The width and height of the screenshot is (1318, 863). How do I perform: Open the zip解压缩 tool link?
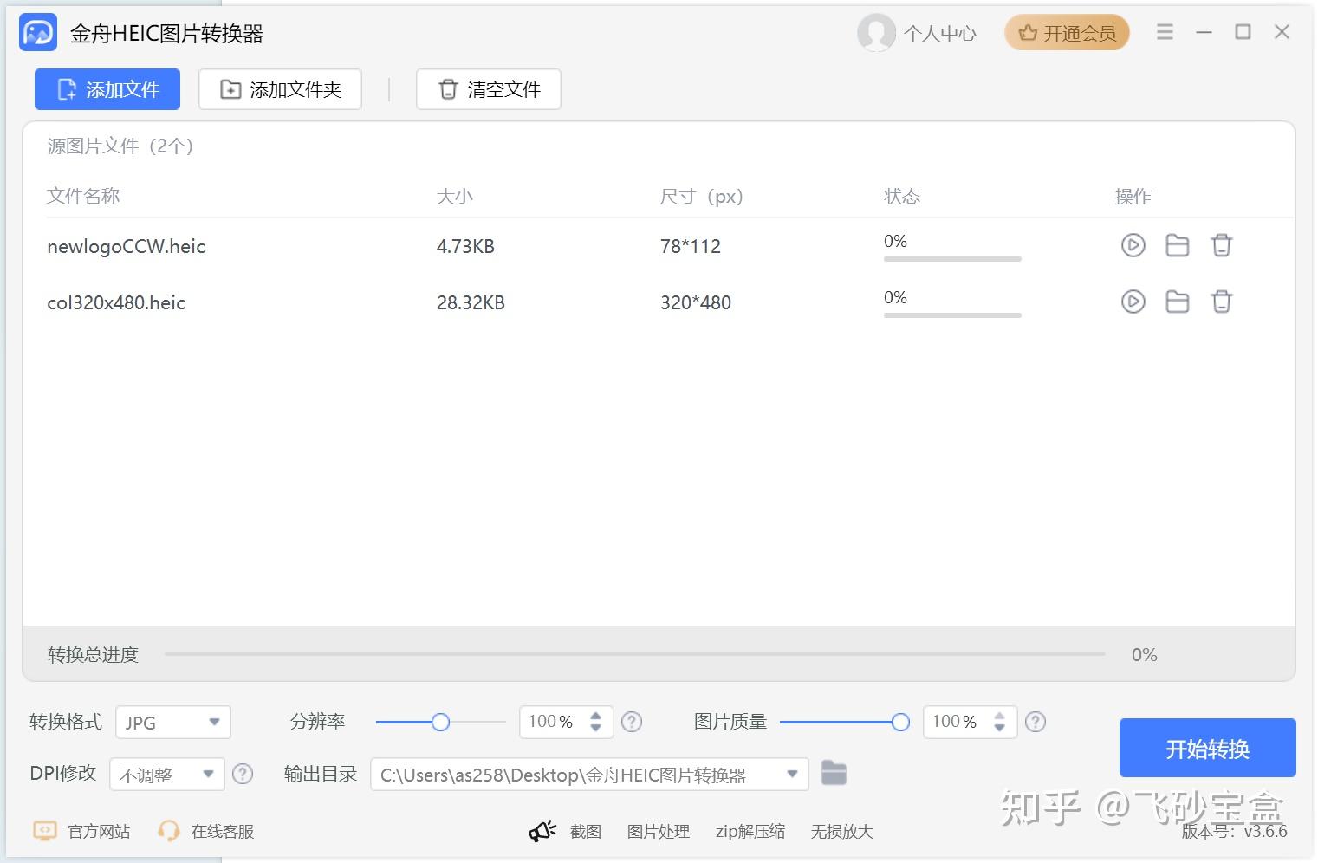pos(750,832)
